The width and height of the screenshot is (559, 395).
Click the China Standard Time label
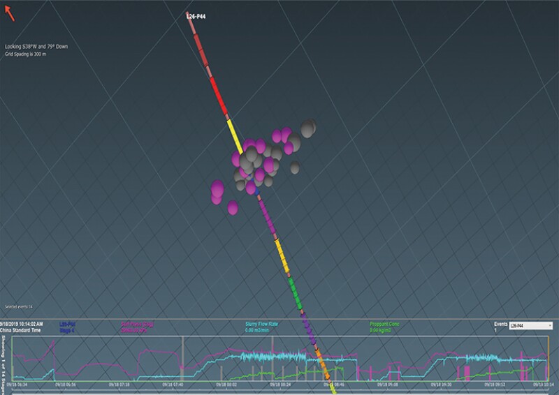click(20, 330)
